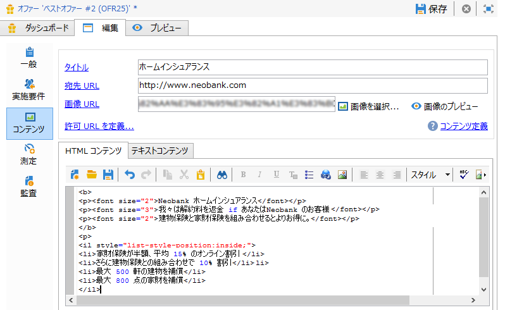
Task: Redo the last edit
Action: point(146,175)
